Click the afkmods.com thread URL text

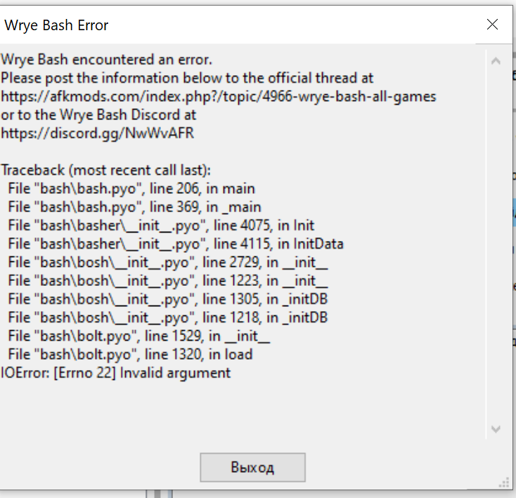[218, 96]
